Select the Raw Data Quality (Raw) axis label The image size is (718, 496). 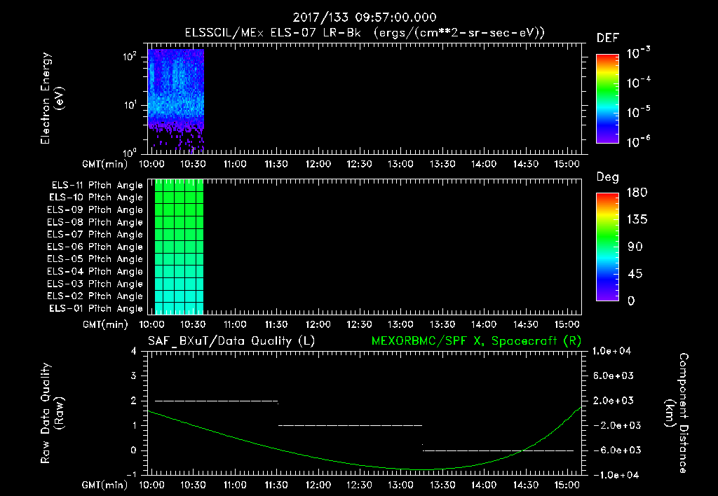tap(52, 413)
